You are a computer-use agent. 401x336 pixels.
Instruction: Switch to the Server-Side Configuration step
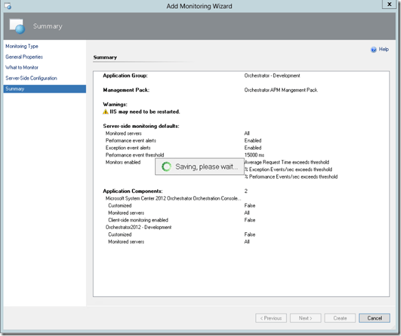(31, 78)
